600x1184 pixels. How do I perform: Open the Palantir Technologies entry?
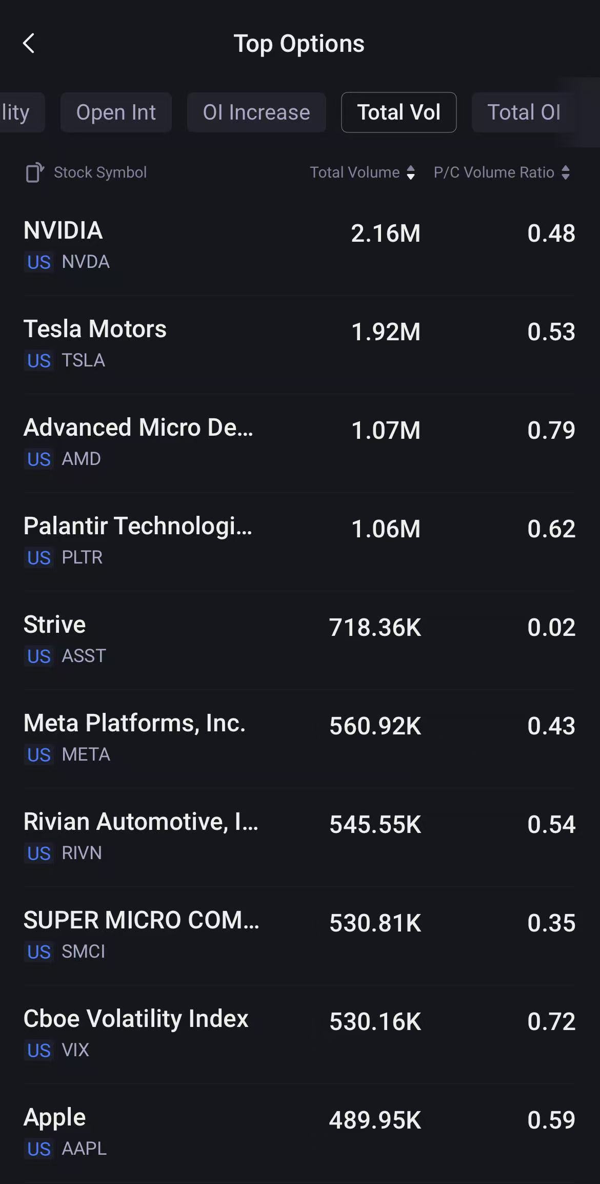(x=299, y=541)
